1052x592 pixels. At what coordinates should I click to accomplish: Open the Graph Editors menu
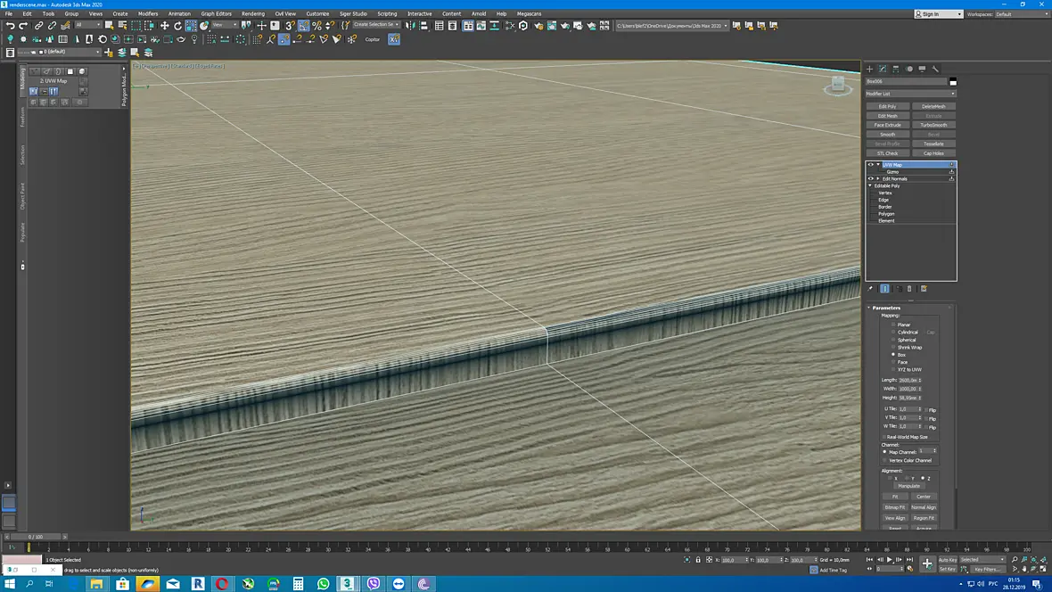click(216, 13)
